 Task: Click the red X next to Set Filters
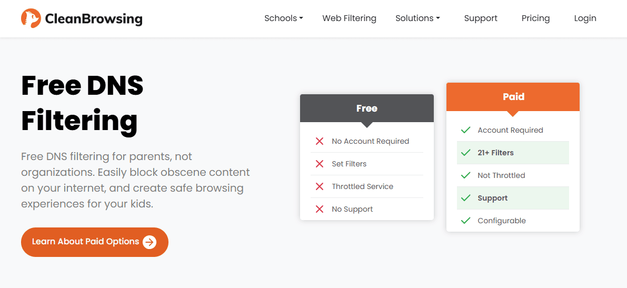tap(320, 164)
